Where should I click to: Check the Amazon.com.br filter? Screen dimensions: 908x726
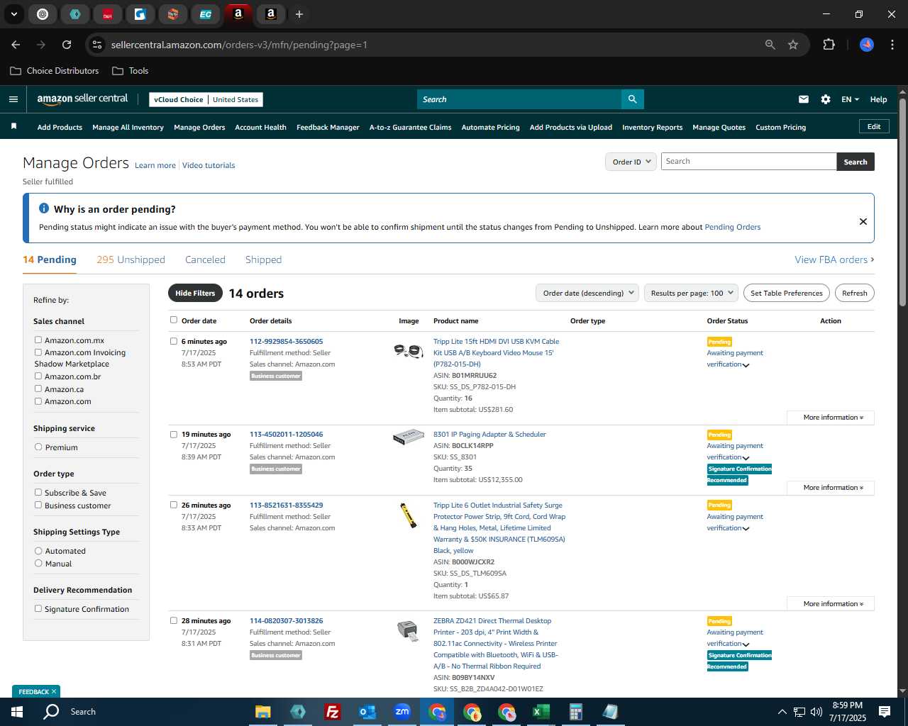coord(38,376)
